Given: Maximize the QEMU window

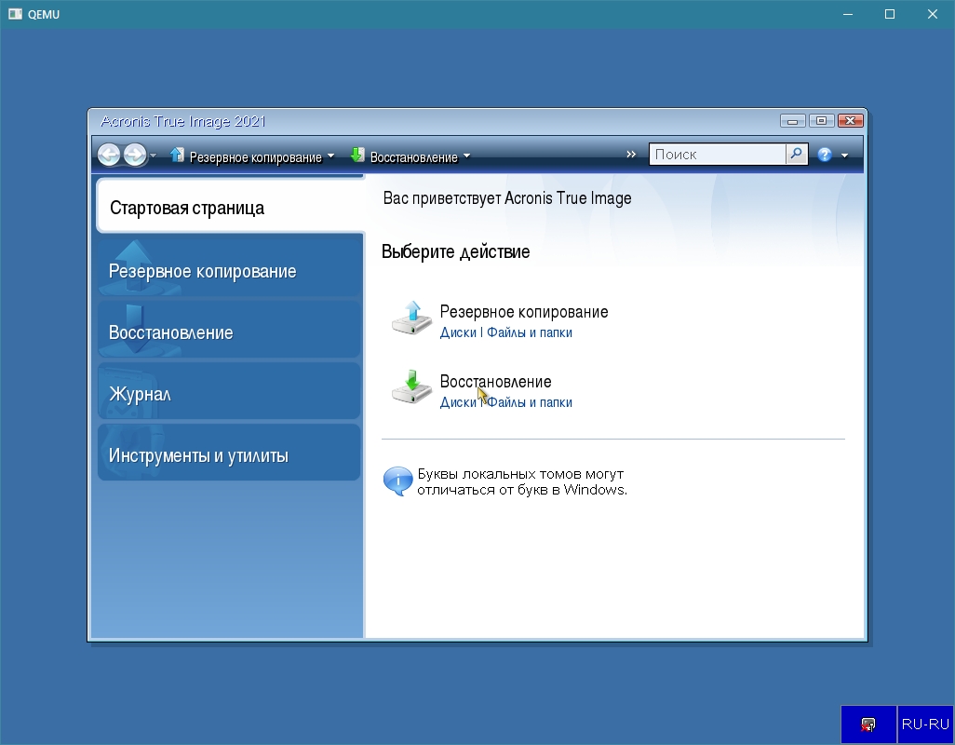Looking at the screenshot, I should pyautogui.click(x=890, y=14).
